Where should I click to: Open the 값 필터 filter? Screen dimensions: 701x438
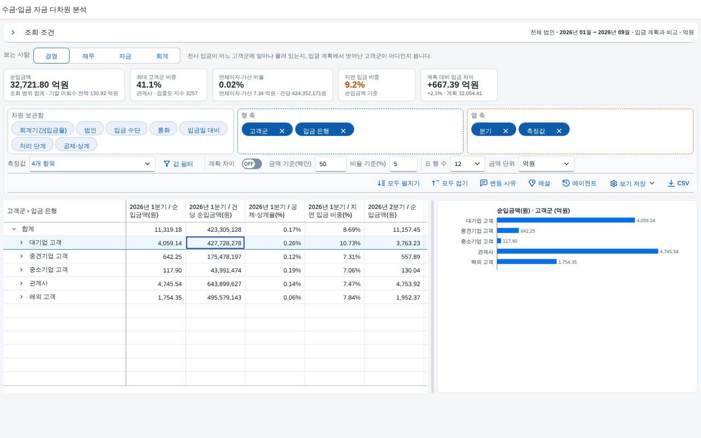(179, 164)
